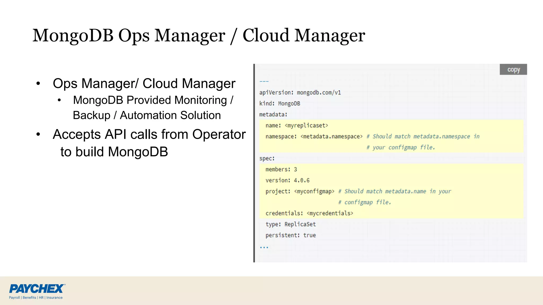
Task: Click the 'persistent: true' line
Action: pos(291,235)
